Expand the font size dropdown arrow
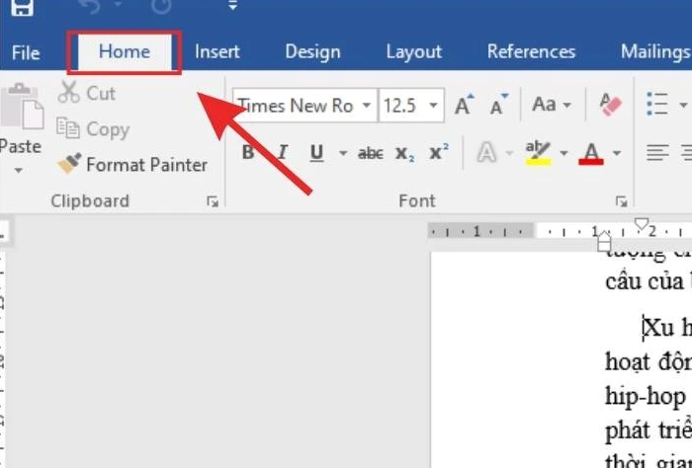The height and width of the screenshot is (468, 692). [433, 106]
